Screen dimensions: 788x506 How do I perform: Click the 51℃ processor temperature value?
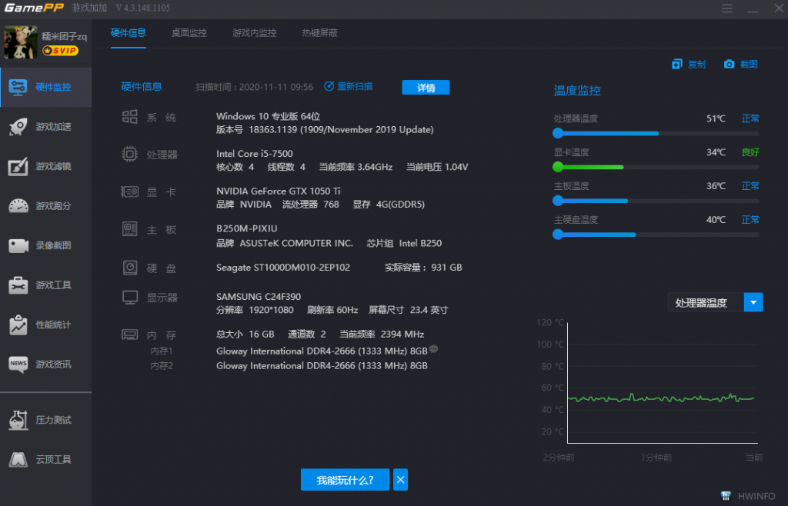(716, 118)
